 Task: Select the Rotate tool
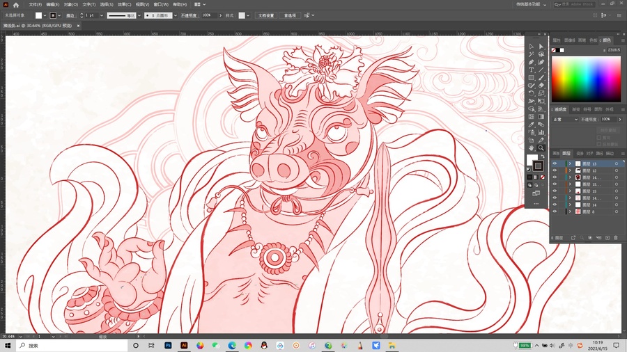[531, 93]
